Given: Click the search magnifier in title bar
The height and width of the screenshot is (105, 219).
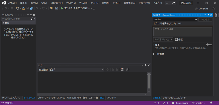Looking at the screenshot, I should (x=174, y=3).
